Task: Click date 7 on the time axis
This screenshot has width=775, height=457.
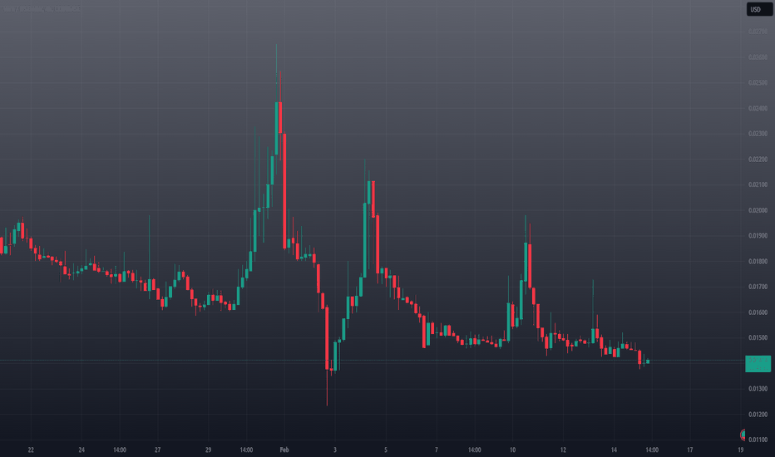Action: coord(437,450)
